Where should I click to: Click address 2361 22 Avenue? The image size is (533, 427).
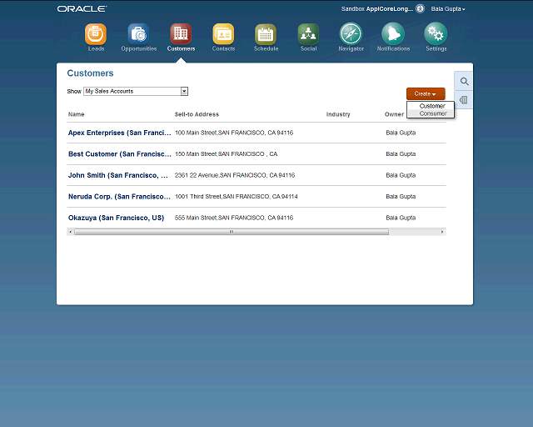coord(235,175)
